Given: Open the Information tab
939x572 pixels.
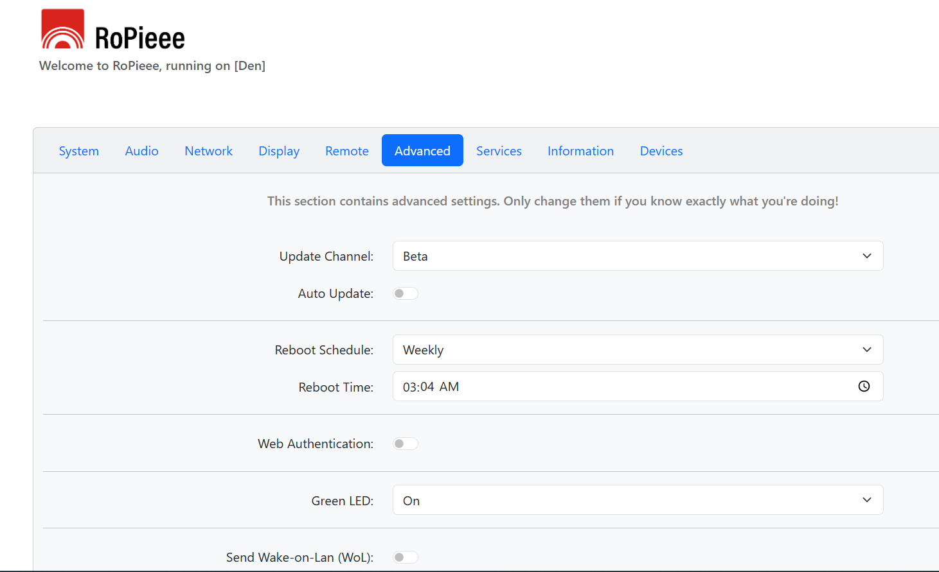Looking at the screenshot, I should [580, 151].
